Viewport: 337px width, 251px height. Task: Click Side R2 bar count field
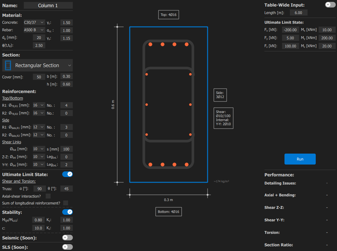tap(66, 135)
